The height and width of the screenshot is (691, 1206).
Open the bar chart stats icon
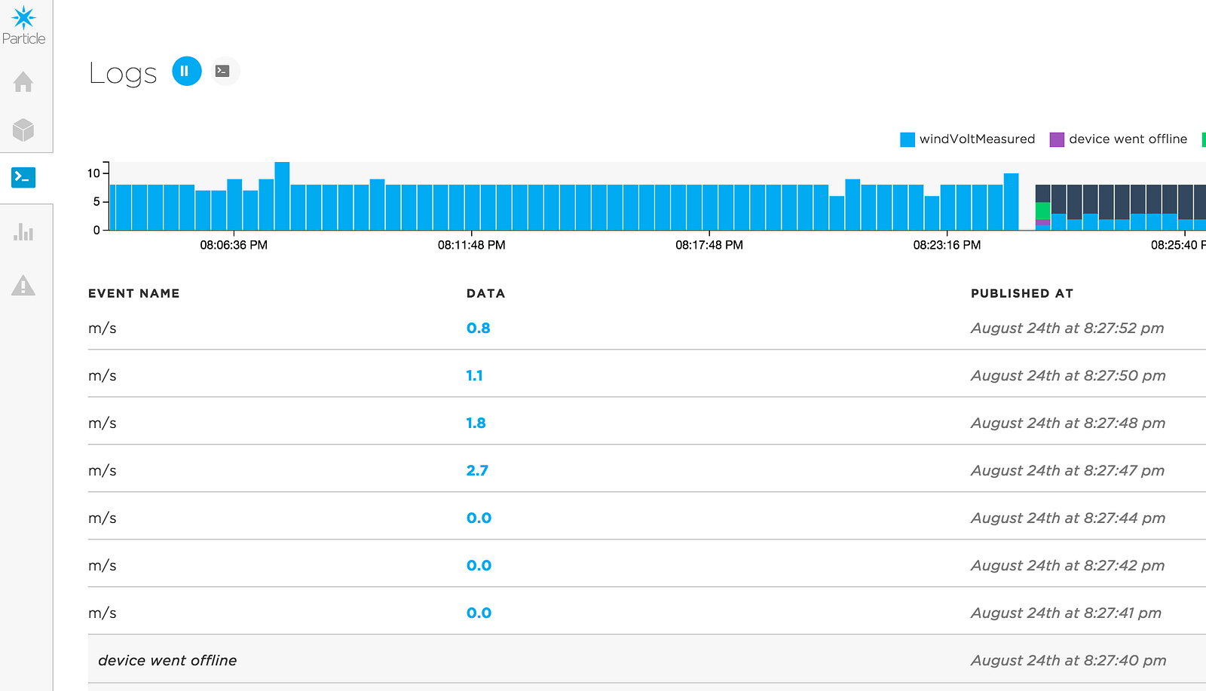(x=23, y=231)
